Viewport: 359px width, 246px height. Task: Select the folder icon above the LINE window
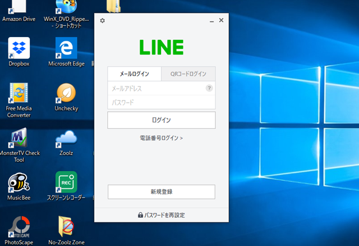113,6
